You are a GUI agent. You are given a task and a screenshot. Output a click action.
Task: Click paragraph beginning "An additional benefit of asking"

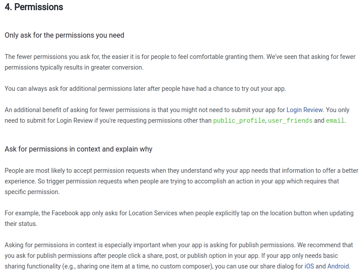coord(177,115)
